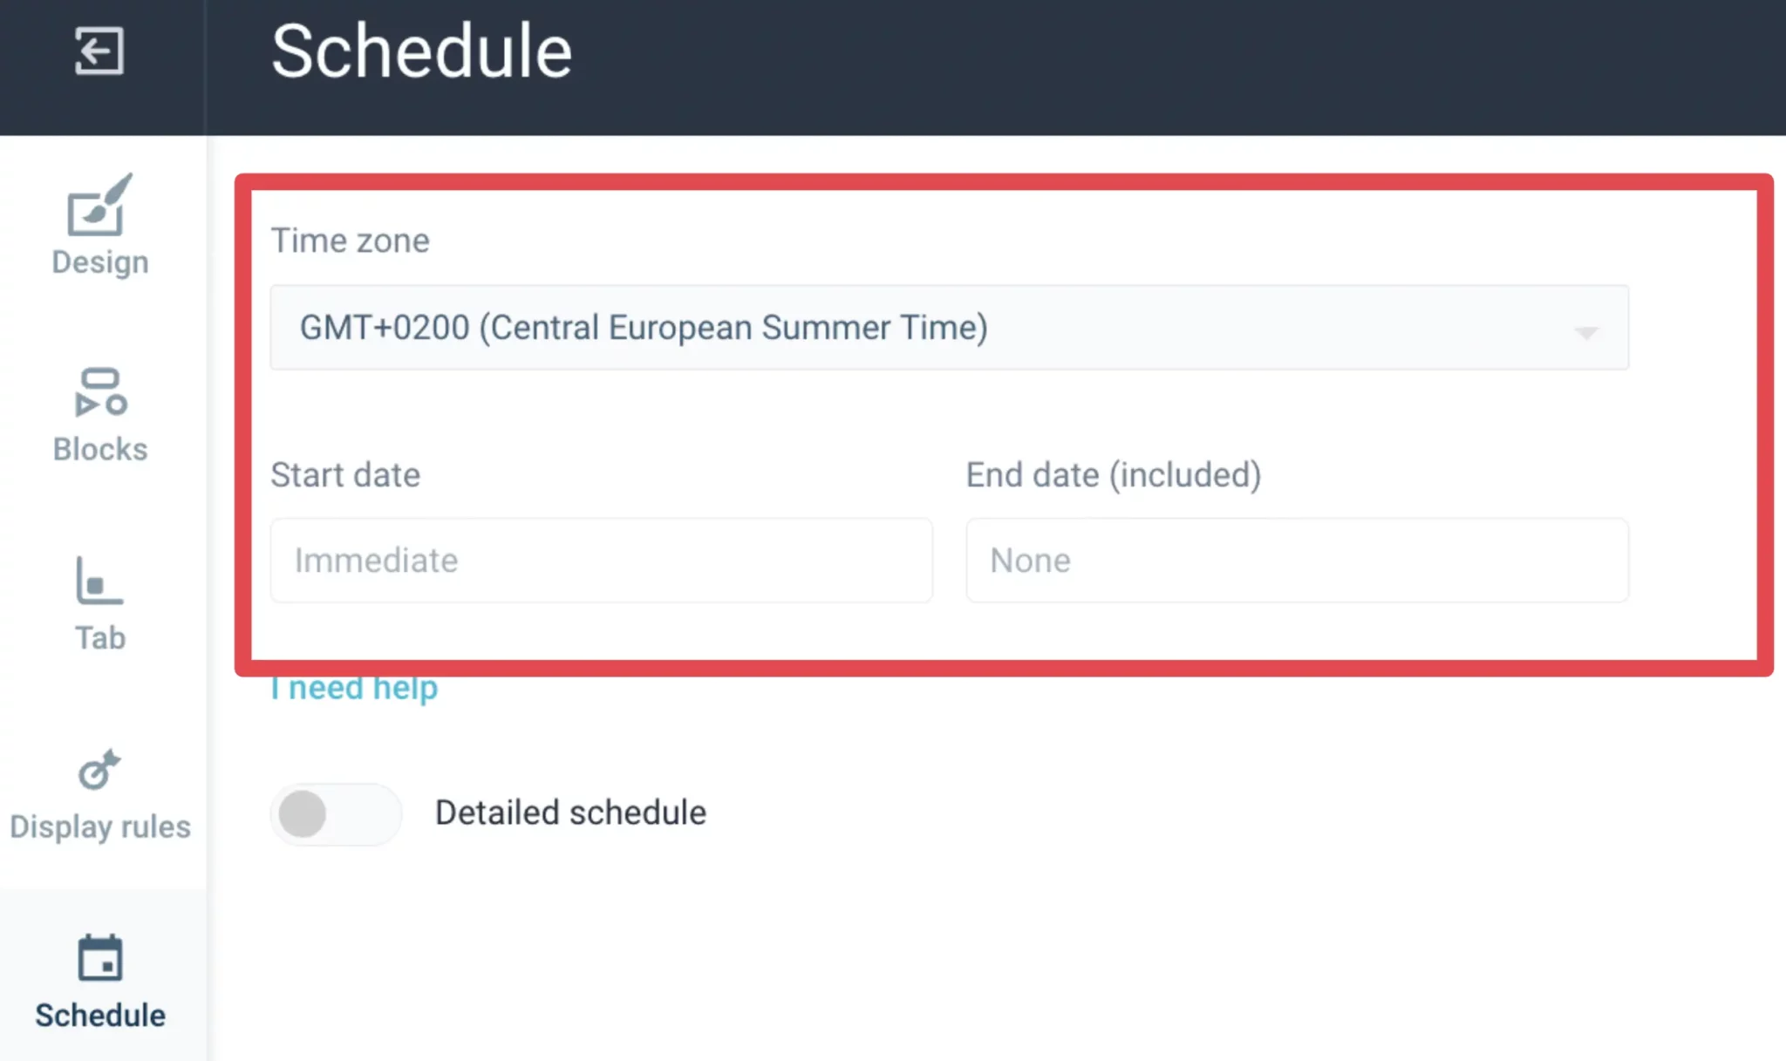Screen dimensions: 1786x1061
Task: Click the Schedule calendar icon
Action: point(100,958)
